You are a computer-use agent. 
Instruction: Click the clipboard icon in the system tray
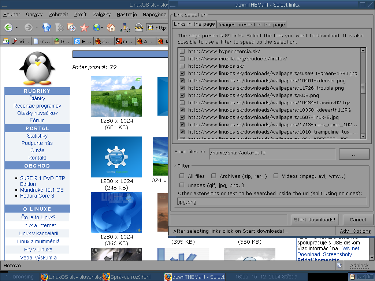352,277
